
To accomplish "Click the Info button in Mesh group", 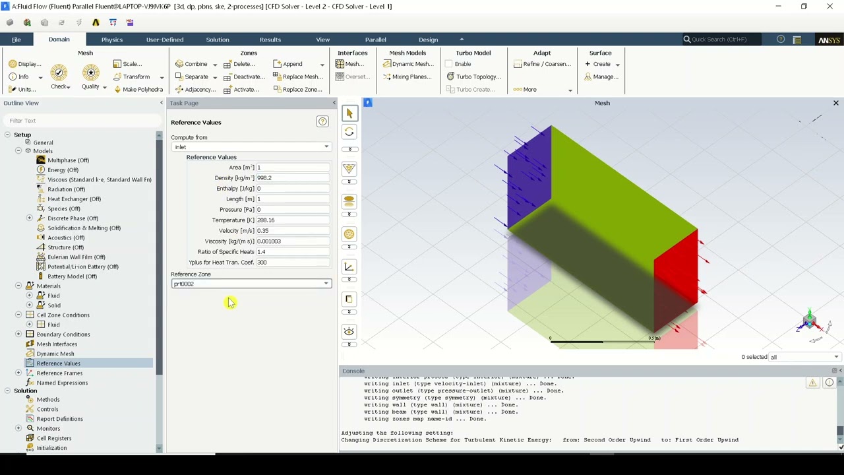I will pyautogui.click(x=19, y=77).
